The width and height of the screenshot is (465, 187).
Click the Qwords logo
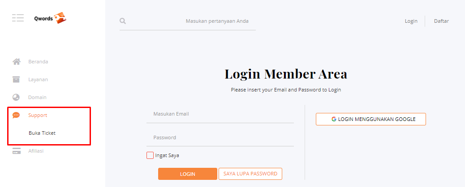pos(50,18)
